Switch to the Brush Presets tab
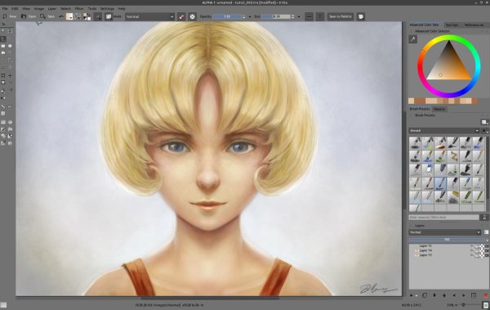 420,109
